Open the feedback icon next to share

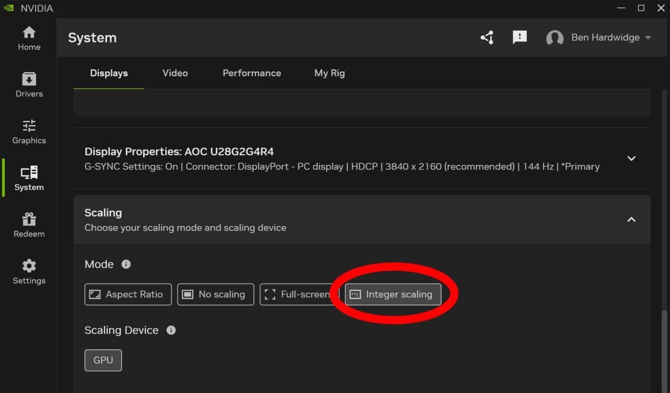pos(520,37)
